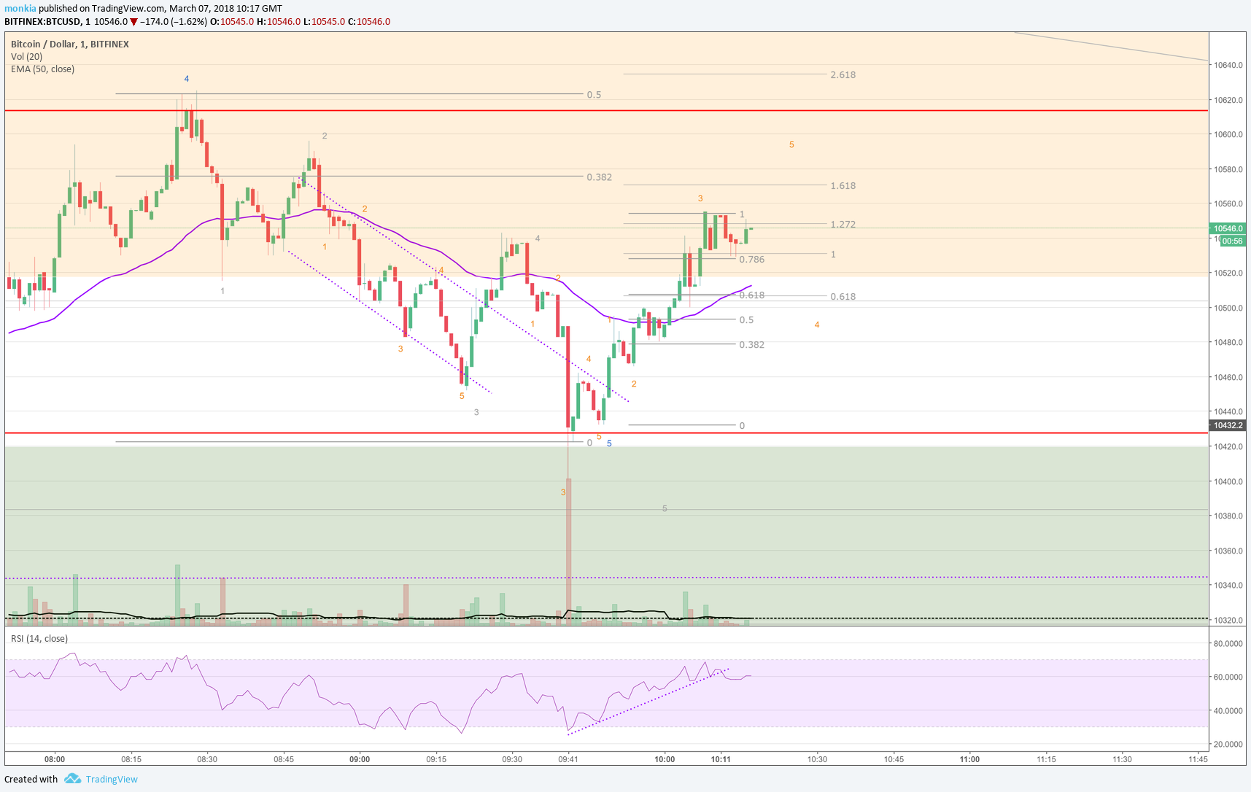The width and height of the screenshot is (1251, 792).
Task: Click the 10:45 time axis label
Action: tap(894, 759)
